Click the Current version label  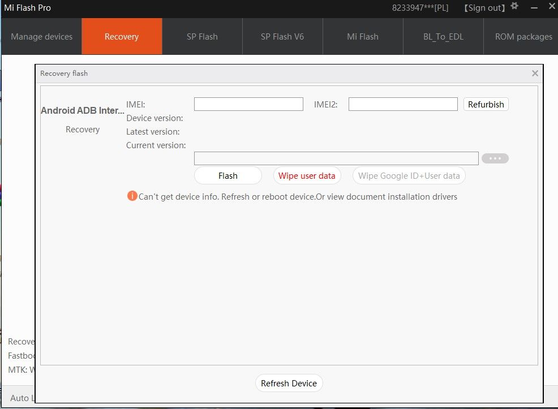[156, 145]
